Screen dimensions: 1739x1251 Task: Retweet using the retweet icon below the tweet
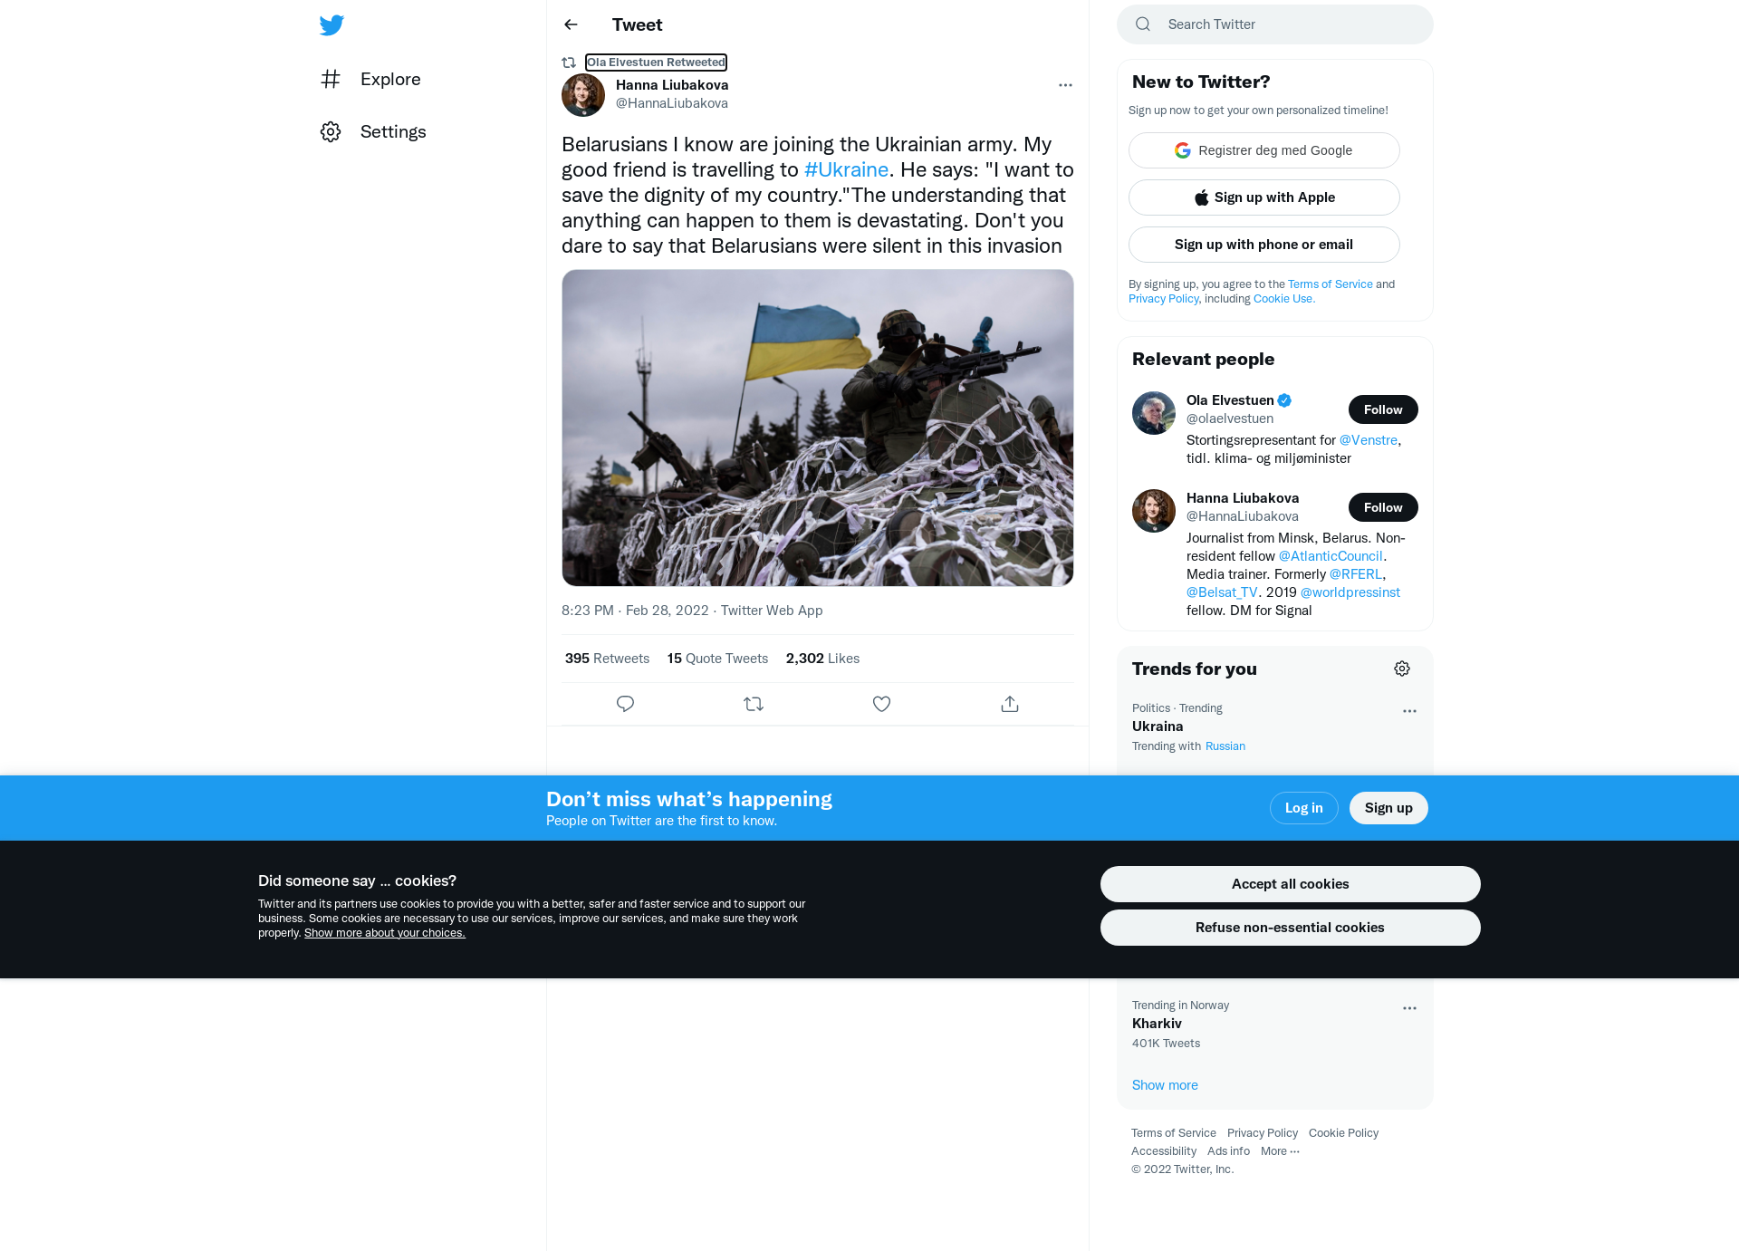(754, 704)
